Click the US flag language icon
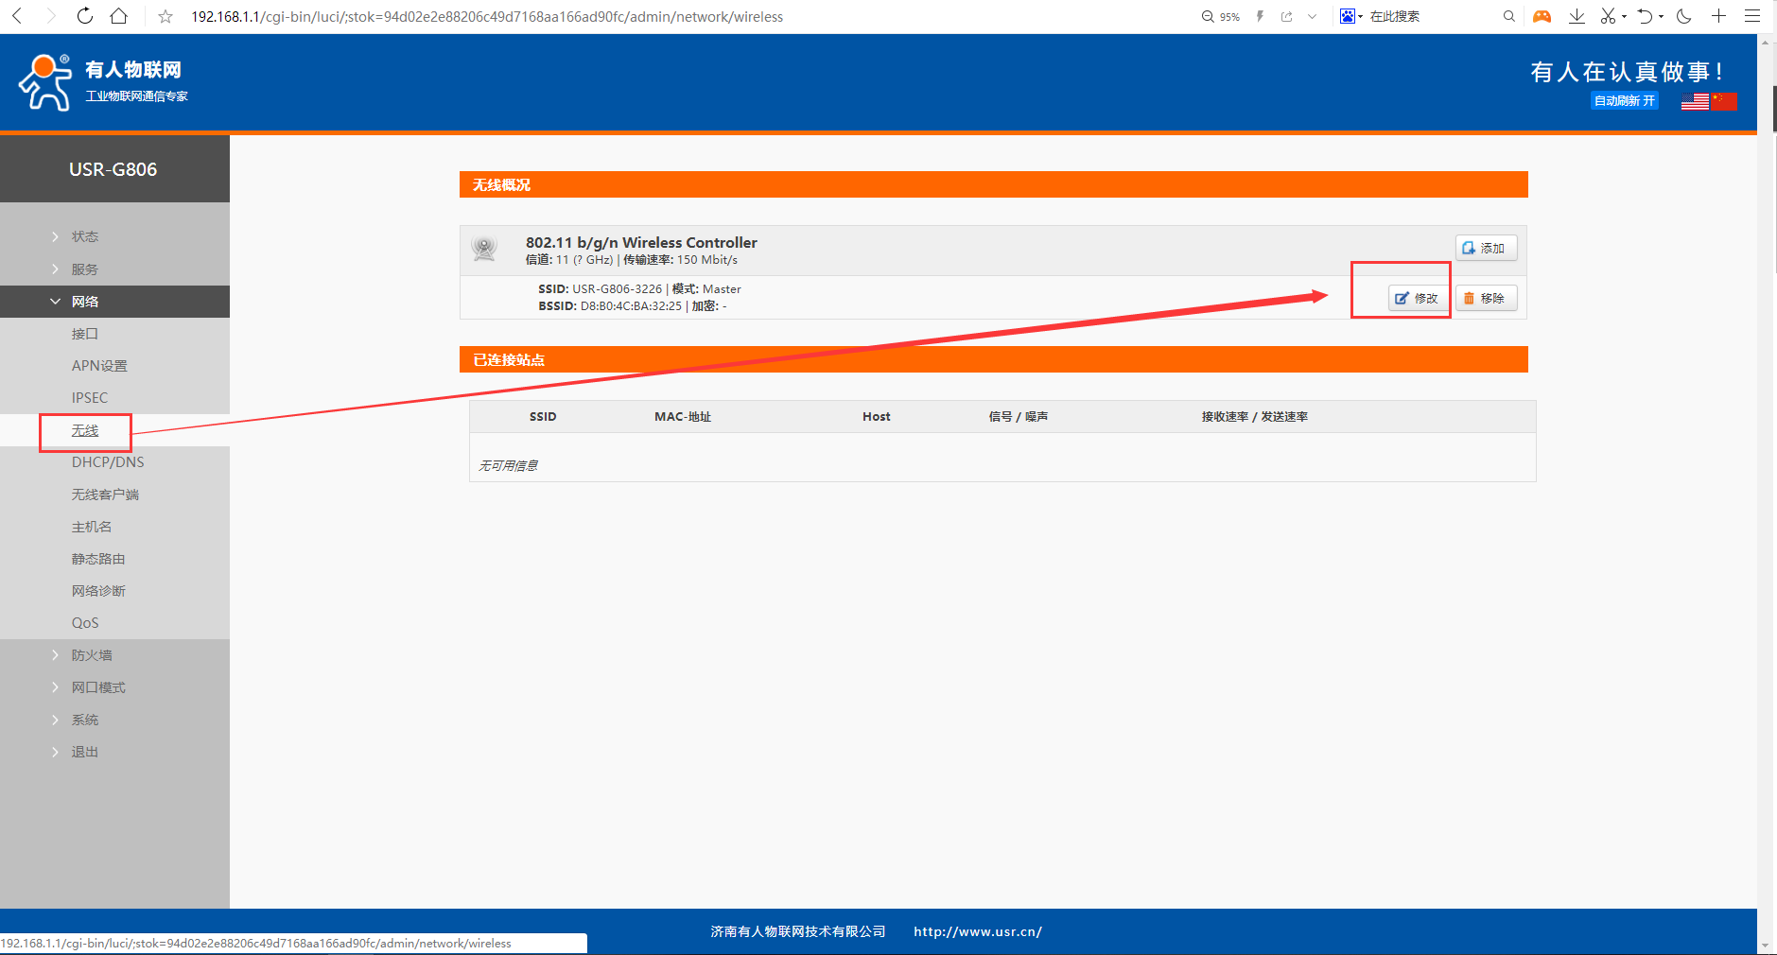This screenshot has height=955, width=1777. [1694, 101]
